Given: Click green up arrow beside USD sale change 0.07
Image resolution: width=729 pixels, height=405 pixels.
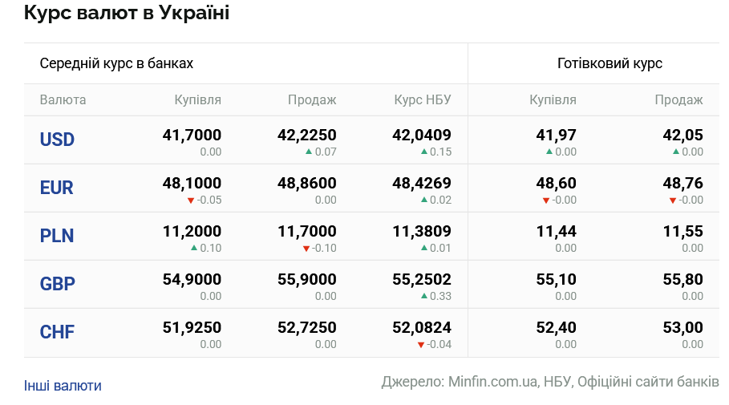Looking at the screenshot, I should click(x=309, y=152).
